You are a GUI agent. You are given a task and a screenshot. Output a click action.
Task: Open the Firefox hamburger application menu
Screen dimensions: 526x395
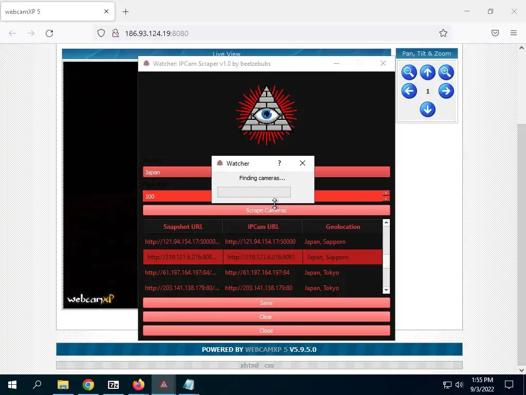[514, 33]
